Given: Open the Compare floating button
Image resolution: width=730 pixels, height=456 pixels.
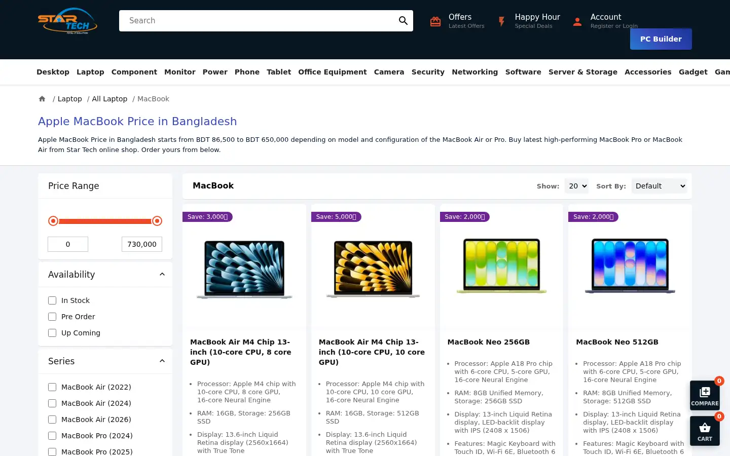Looking at the screenshot, I should (x=705, y=395).
